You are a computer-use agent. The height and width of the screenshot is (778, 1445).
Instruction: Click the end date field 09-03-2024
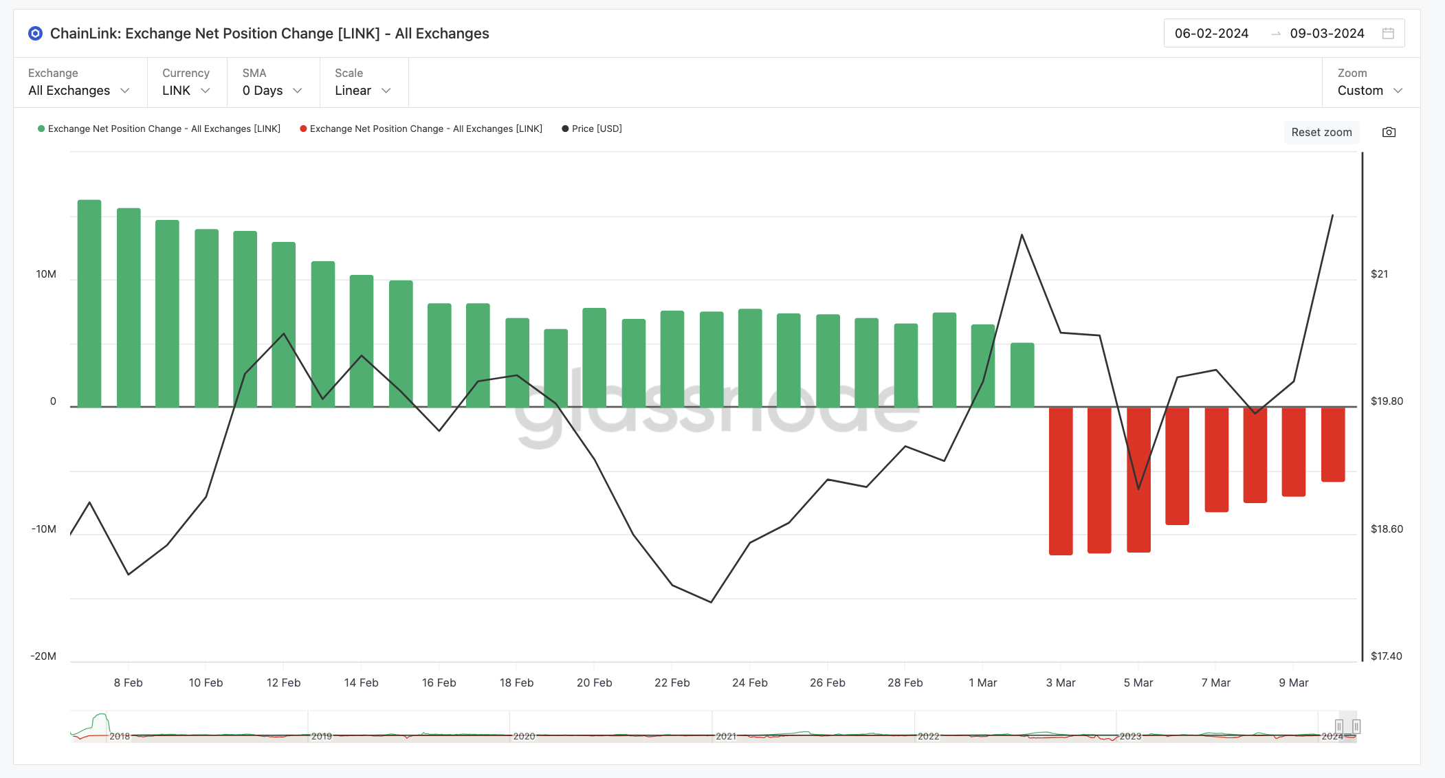[1327, 33]
